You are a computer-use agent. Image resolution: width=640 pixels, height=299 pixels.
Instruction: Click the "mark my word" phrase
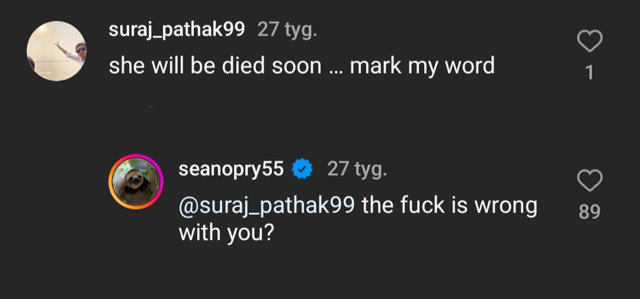pyautogui.click(x=422, y=65)
